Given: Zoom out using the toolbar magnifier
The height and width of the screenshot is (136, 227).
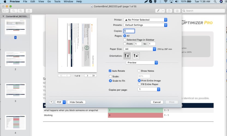Looking at the screenshot, I should tap(14, 11).
